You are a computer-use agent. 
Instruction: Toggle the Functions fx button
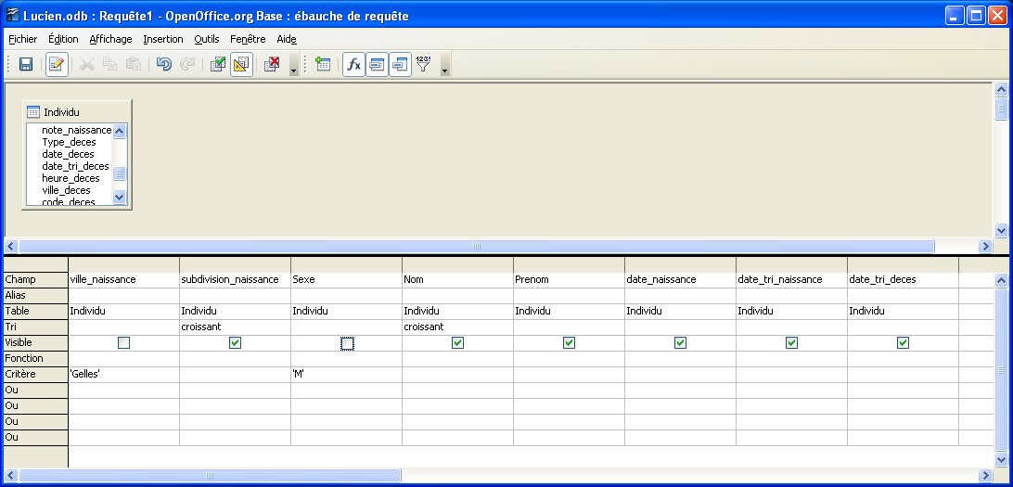click(353, 65)
